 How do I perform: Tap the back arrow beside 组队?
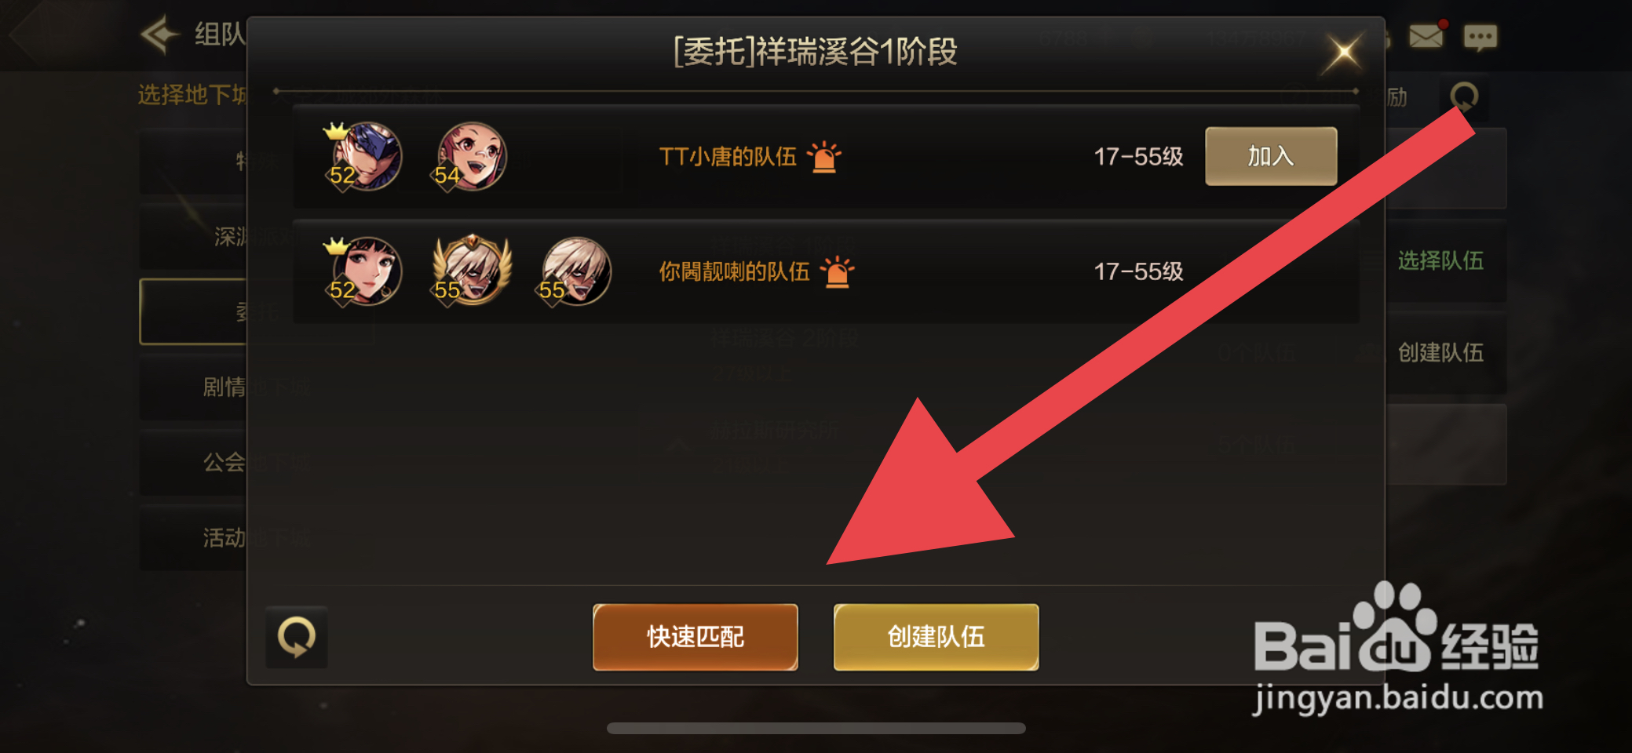pyautogui.click(x=159, y=35)
